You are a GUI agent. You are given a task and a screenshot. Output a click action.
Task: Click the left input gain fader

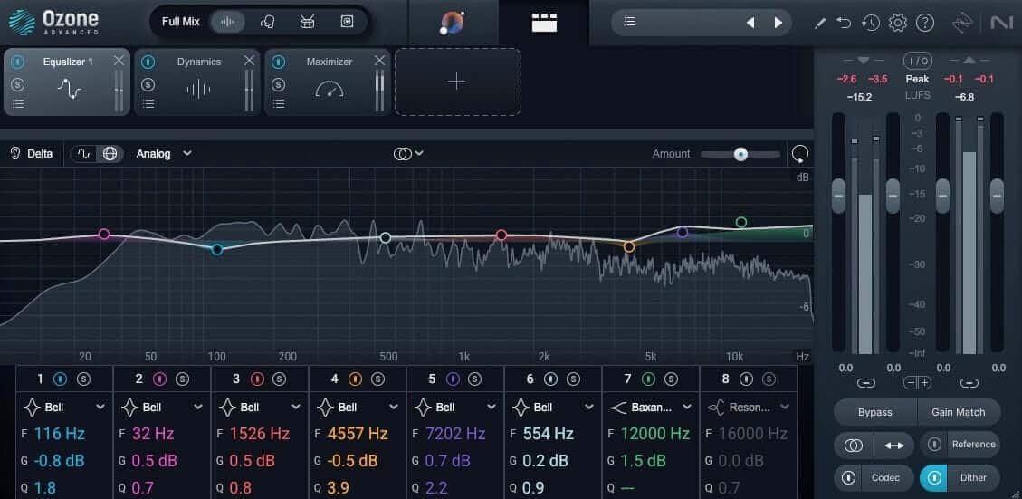[x=839, y=196]
